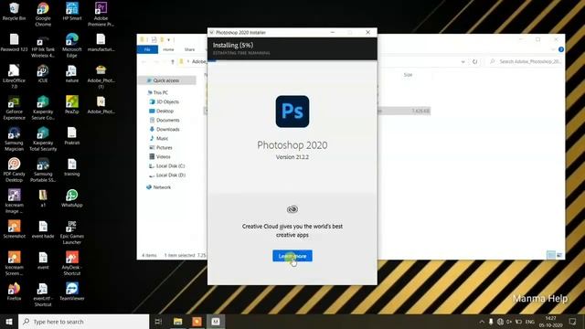Select Local Disk (C:) in Explorer sidebar
The width and height of the screenshot is (585, 329).
(x=166, y=165)
